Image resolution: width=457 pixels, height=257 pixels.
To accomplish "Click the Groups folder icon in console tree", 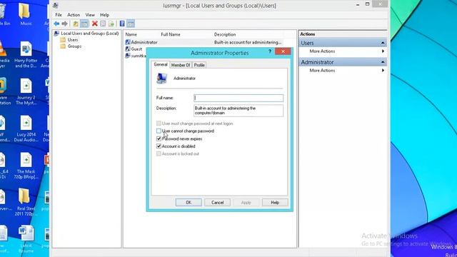I will (x=63, y=46).
